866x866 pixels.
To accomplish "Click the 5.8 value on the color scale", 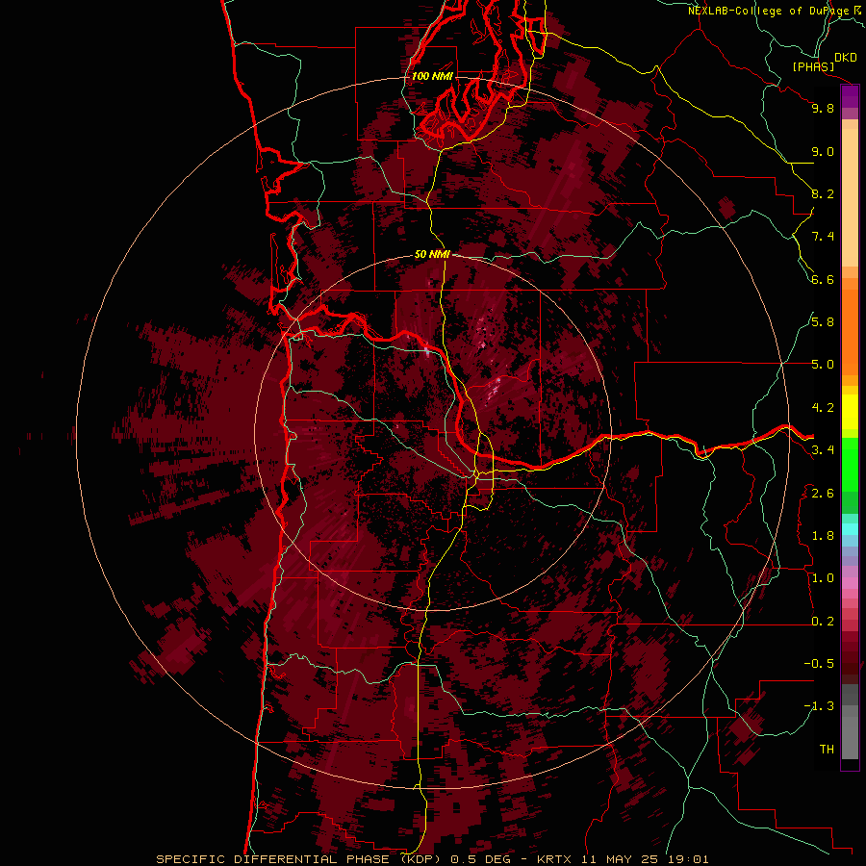I will 823,322.
